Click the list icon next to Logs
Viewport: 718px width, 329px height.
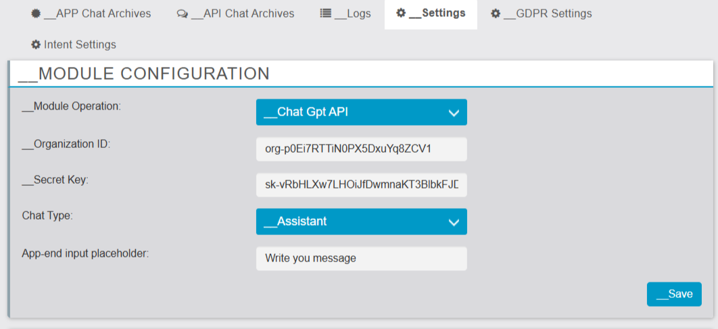click(325, 14)
